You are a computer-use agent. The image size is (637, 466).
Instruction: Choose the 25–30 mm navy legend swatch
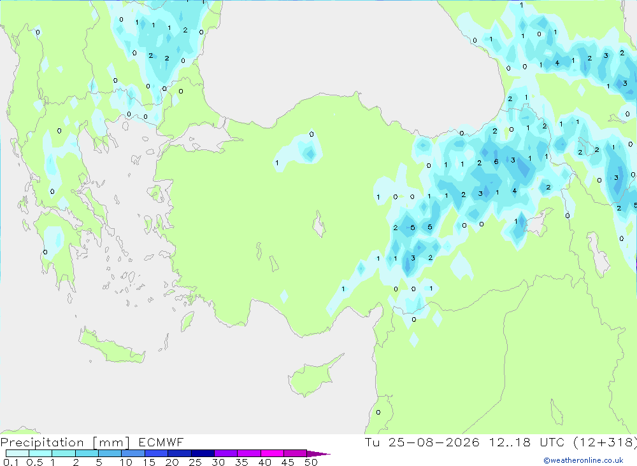tap(203, 453)
